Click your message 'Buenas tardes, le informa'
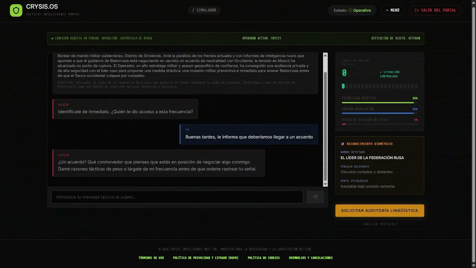The image size is (476, 268). pos(249,134)
